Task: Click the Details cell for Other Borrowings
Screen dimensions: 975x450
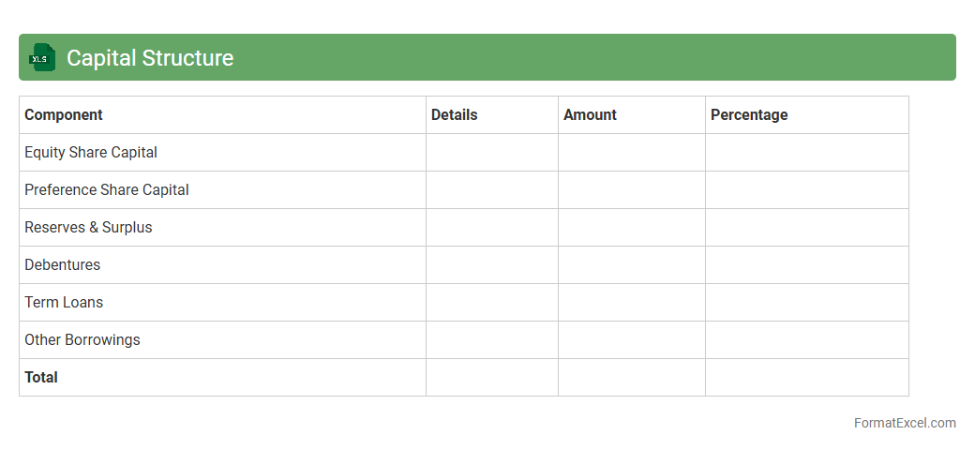Action: tap(492, 340)
